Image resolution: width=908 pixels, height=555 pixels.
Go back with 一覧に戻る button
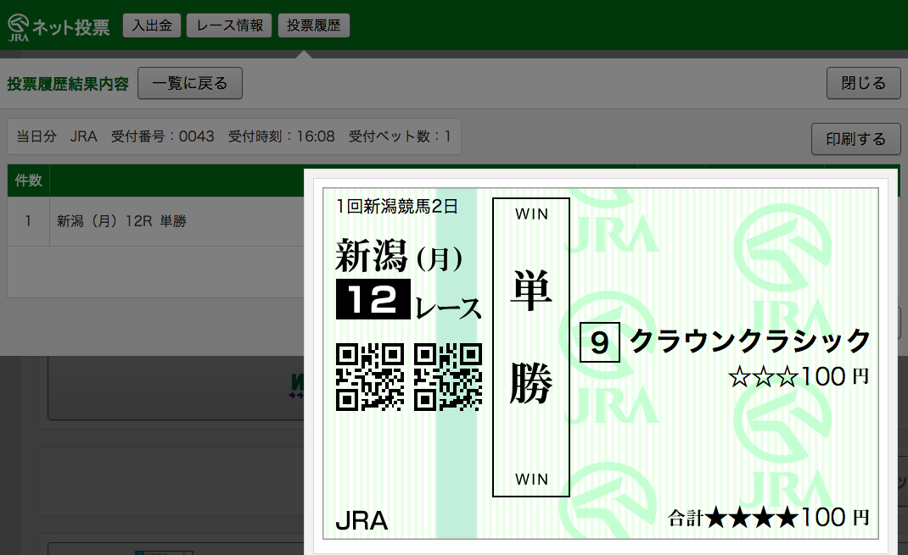(190, 83)
